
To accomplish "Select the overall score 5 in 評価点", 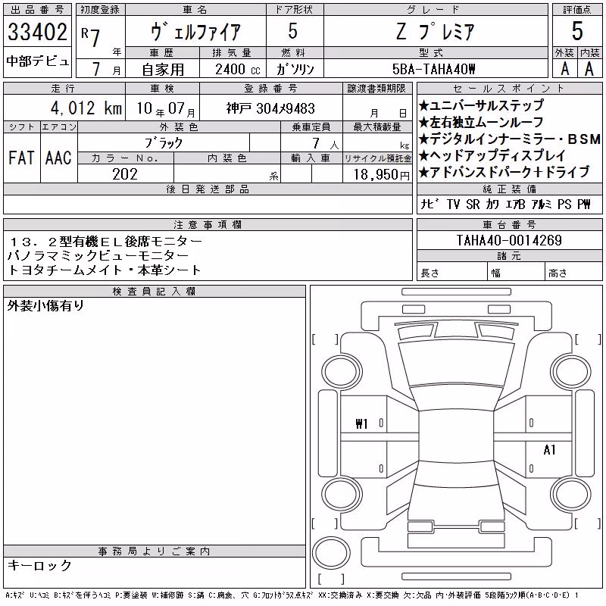I will [577, 31].
